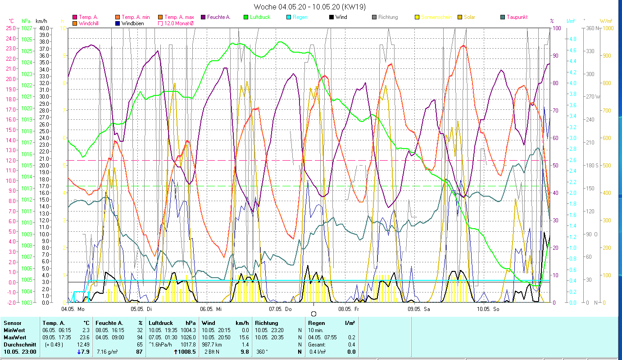Viewport: 622px width, 360px height.
Task: Select the Sonnenschein legend label
Action: tap(436, 17)
